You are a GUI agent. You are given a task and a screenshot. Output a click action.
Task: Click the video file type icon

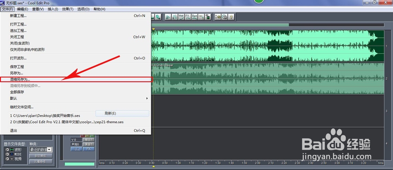click(12, 159)
